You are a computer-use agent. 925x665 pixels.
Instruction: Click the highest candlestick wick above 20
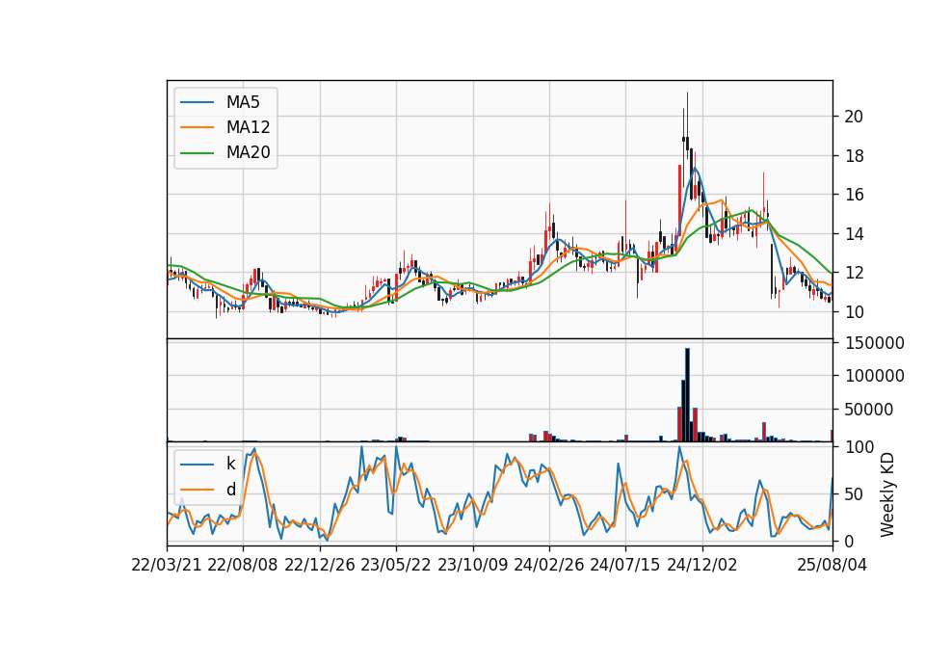(x=687, y=115)
